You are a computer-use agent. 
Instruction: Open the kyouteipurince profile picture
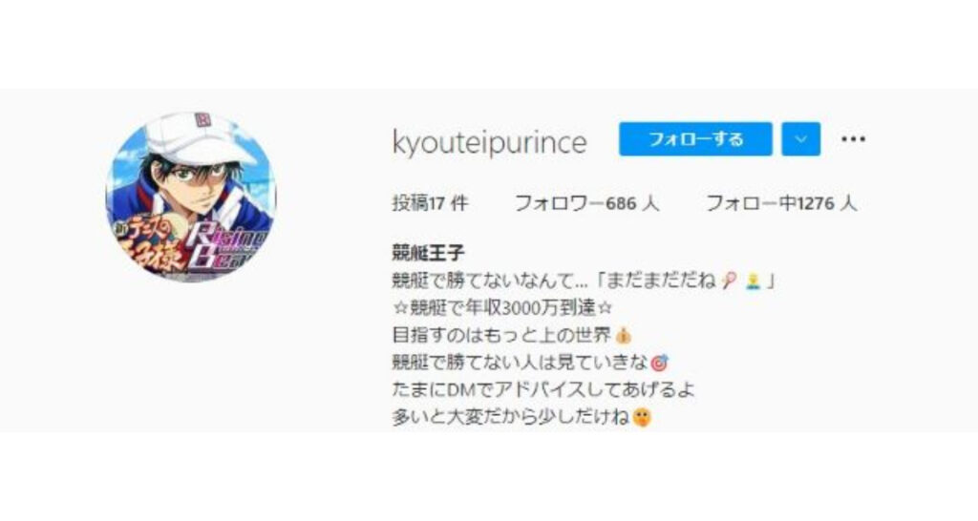191,197
